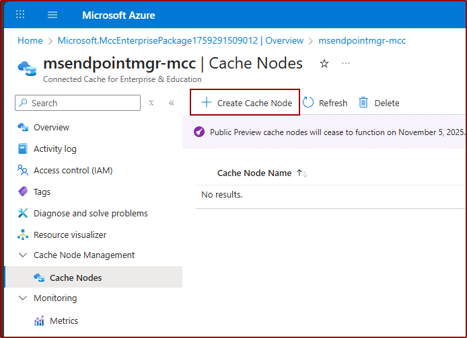The width and height of the screenshot is (467, 338).
Task: Open Diagnose and solve problems
Action: coord(90,214)
